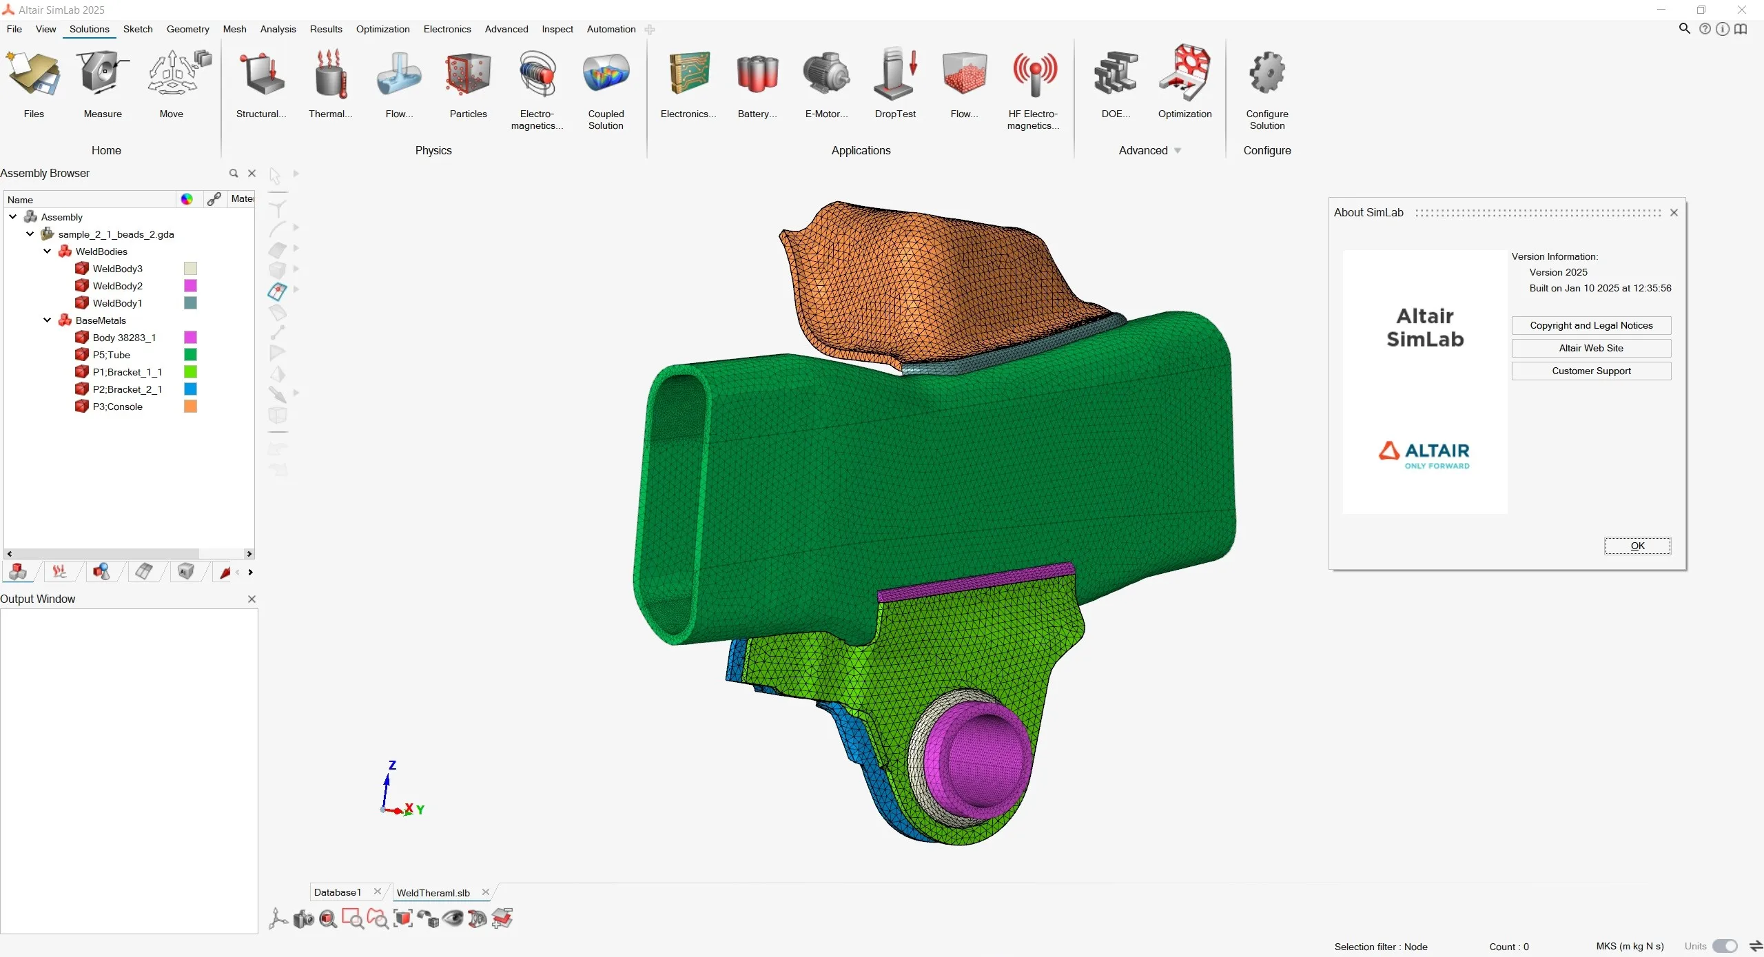
Task: Launch the Thermal physics solution
Action: [x=330, y=83]
